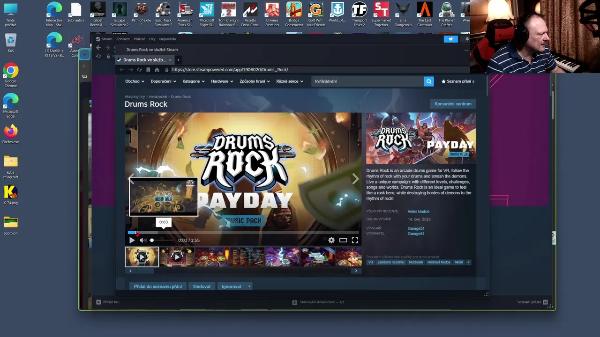The image size is (600, 337).
Task: Open the kuba minecraft folder
Action: coord(10,167)
